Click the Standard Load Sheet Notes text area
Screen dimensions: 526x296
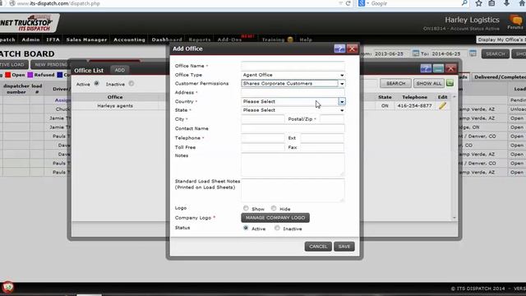(293, 190)
